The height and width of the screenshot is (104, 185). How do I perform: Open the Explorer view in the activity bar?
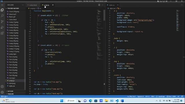click(x=2, y=10)
